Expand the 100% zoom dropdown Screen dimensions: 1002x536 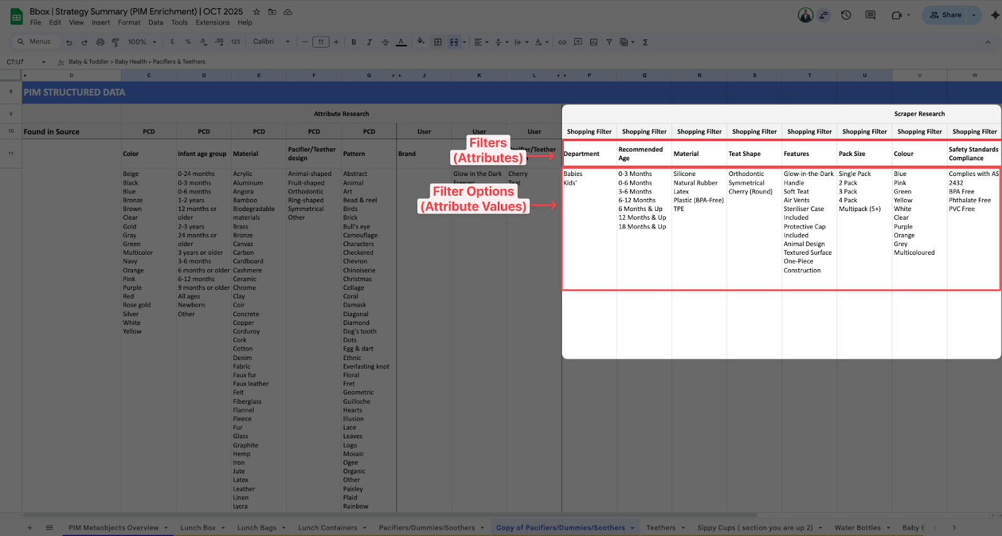142,43
